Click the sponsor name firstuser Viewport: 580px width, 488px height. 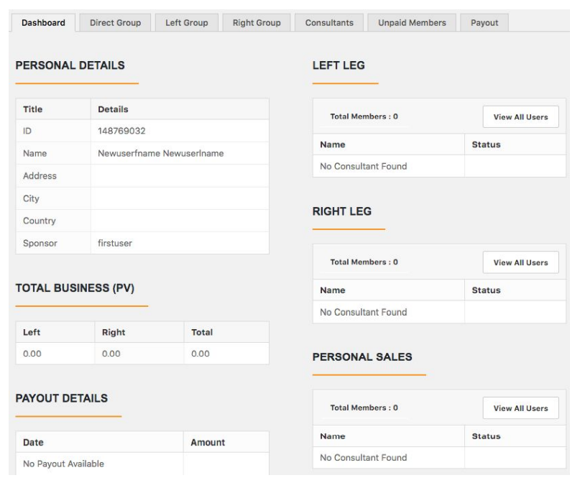[115, 243]
